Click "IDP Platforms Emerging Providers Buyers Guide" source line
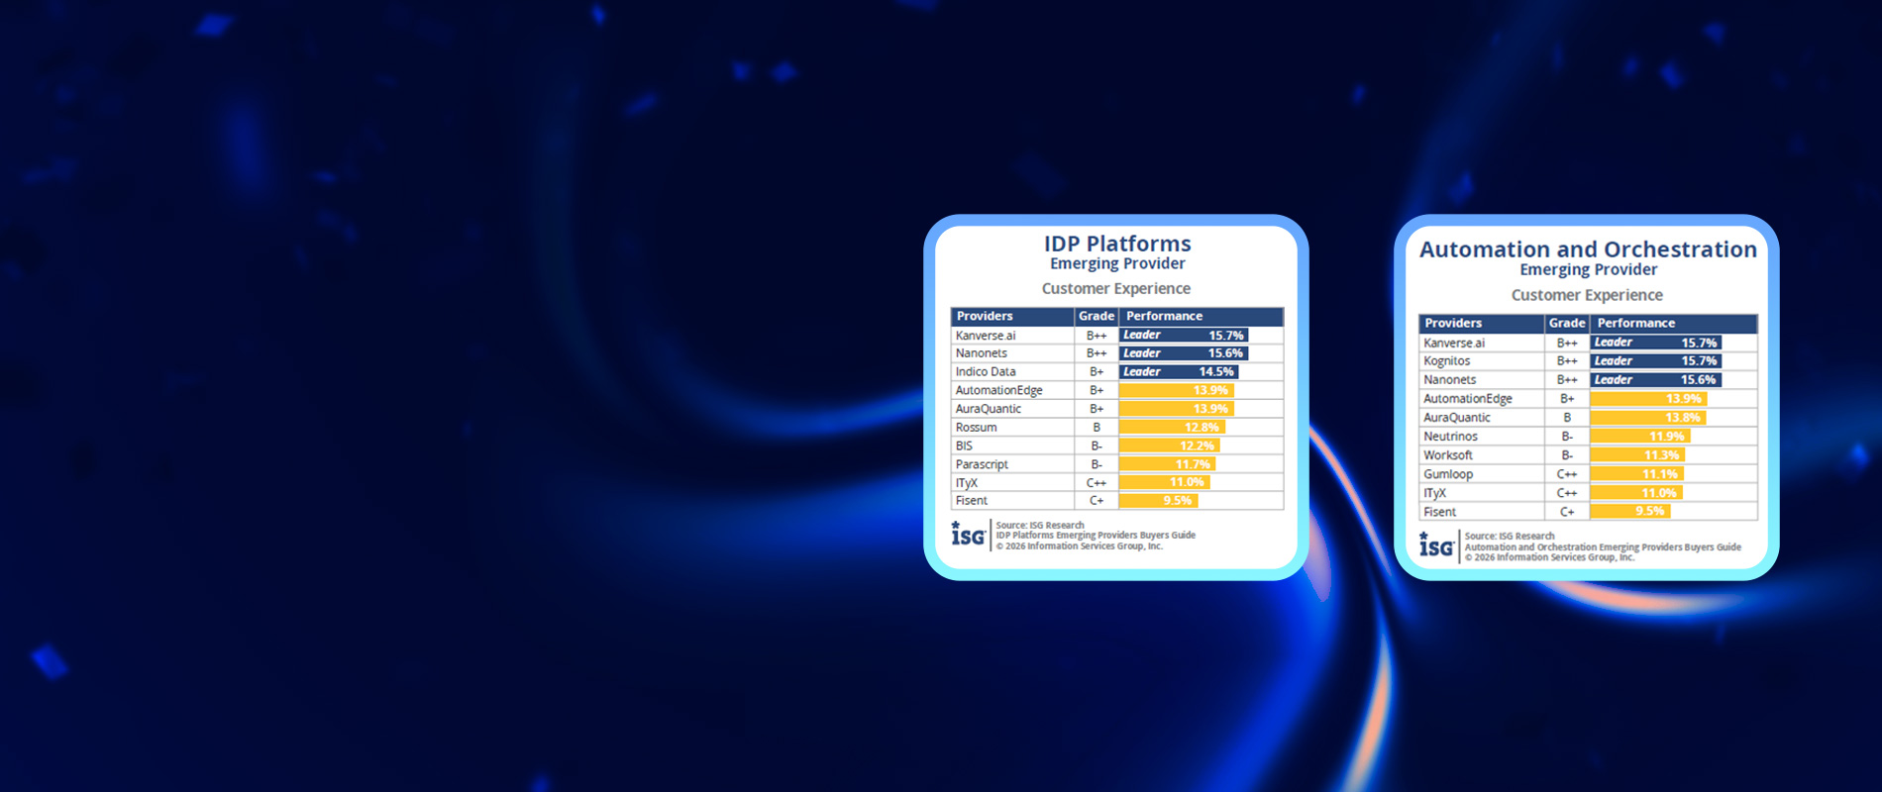Viewport: 1882px width, 792px height. (1096, 536)
